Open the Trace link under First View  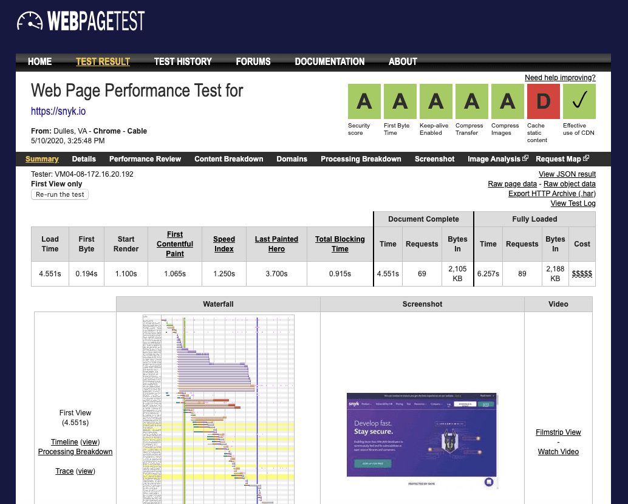click(64, 471)
